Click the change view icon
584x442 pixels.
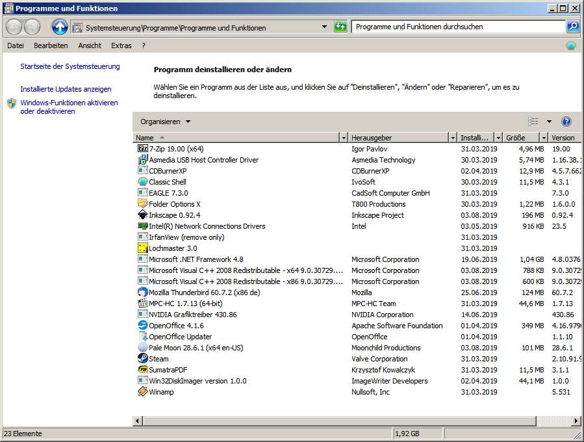click(533, 122)
